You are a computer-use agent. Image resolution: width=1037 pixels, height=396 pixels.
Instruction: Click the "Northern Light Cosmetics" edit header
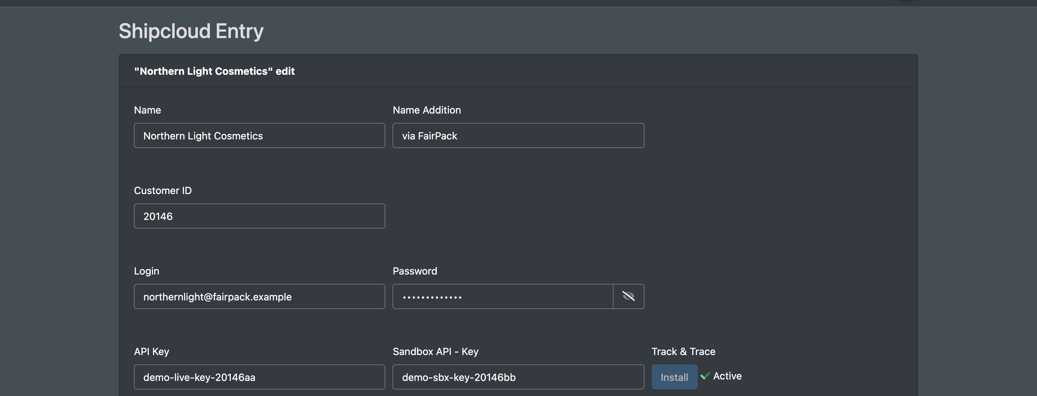[214, 71]
